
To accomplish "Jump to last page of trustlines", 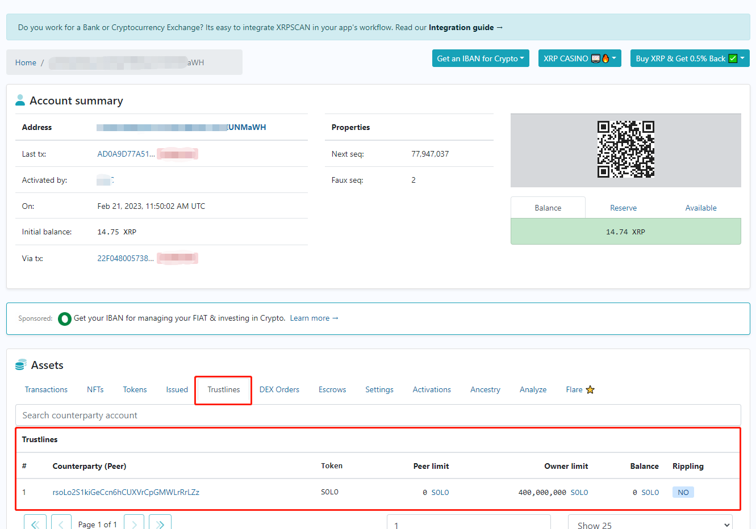I will click(160, 523).
